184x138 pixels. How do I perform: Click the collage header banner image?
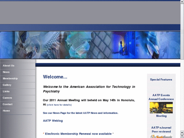tap(90, 45)
